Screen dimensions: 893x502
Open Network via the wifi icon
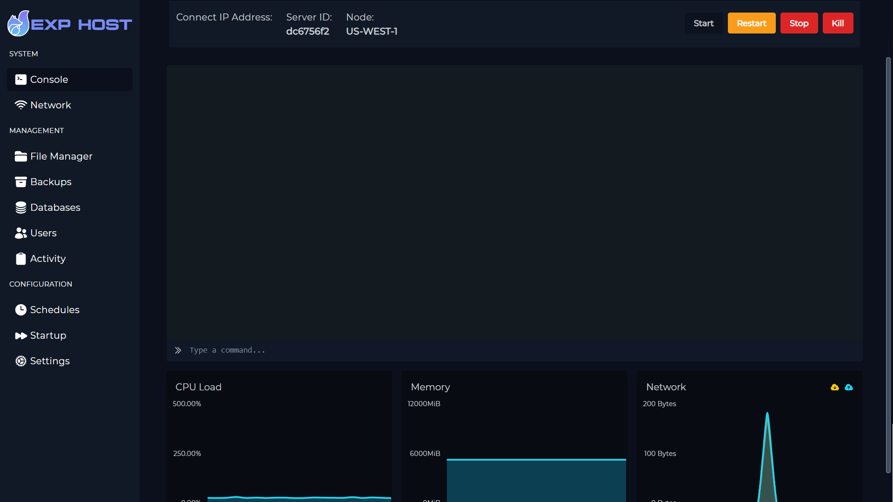tap(20, 105)
